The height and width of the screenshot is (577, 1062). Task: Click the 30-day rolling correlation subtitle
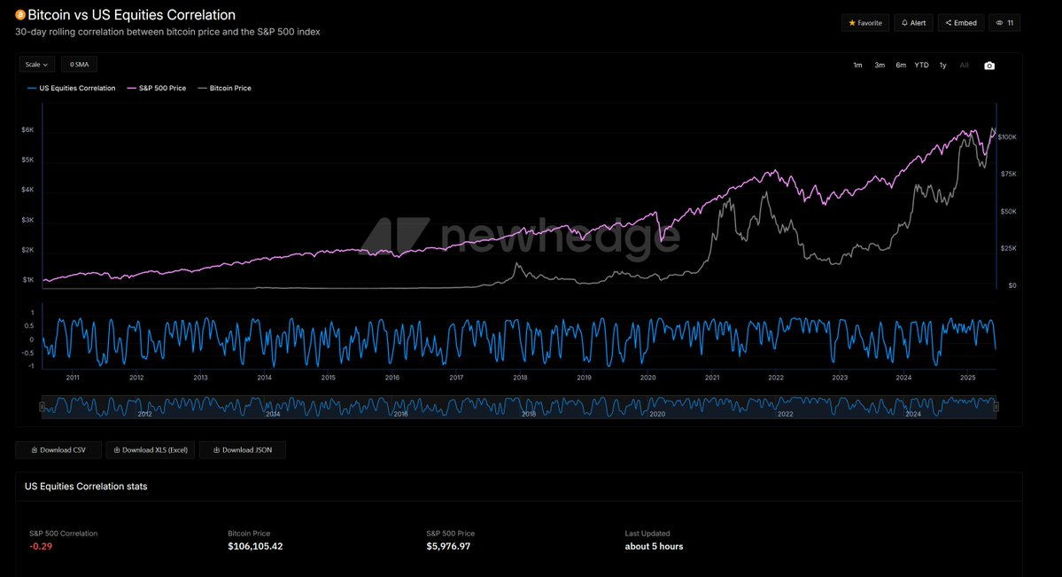coord(168,32)
